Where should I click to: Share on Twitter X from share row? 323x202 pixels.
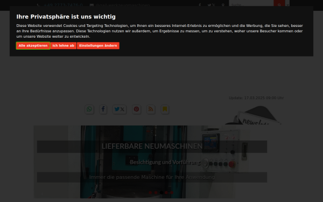pyautogui.click(x=120, y=109)
